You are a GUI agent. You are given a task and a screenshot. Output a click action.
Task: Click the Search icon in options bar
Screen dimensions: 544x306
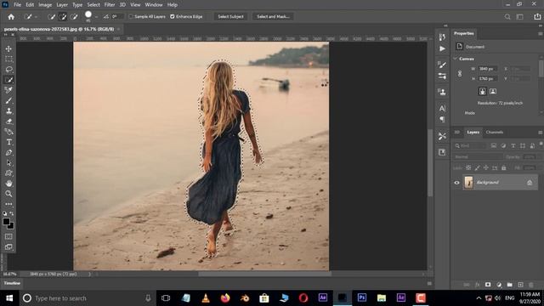(x=507, y=17)
